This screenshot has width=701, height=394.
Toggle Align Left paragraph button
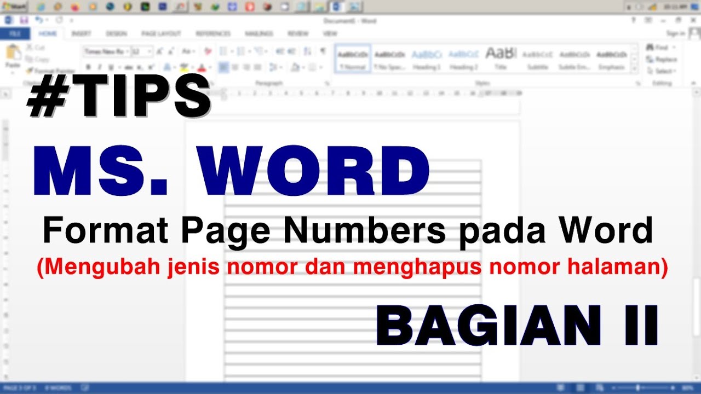pos(223,67)
